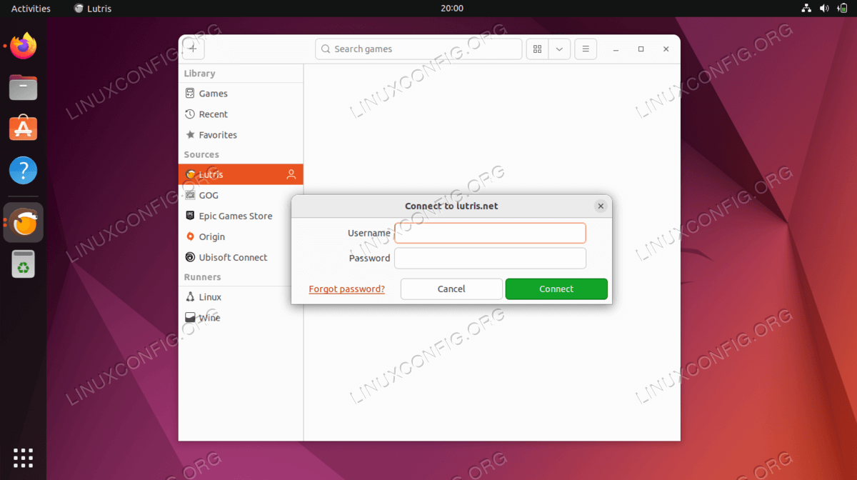The image size is (857, 480).
Task: Show Favorites in the sidebar
Action: click(241, 135)
